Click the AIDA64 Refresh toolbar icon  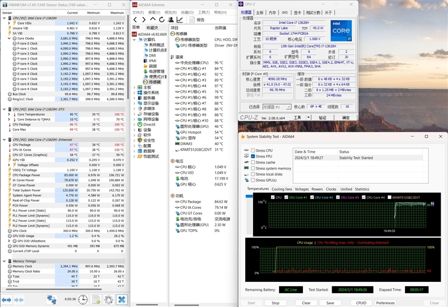tap(162, 20)
